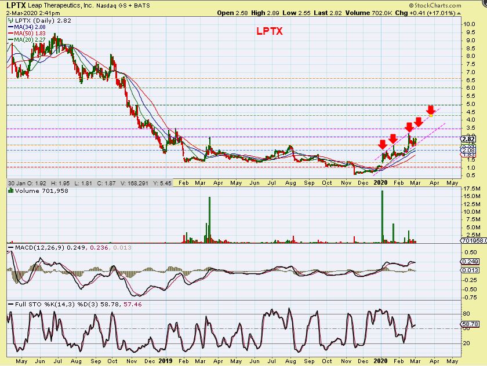The height and width of the screenshot is (366, 487).
Task: Click the candlestick icon before LPTX (Daily)
Action: [10, 21]
